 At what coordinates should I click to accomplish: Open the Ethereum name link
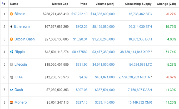[x=22, y=26]
